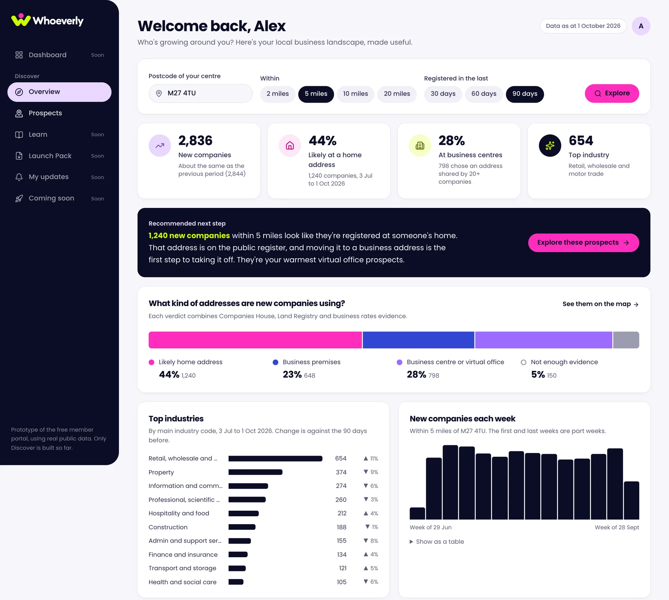This screenshot has height=600, width=669.
Task: Click the Week of 28 Sept chart bar
Action: pyautogui.click(x=631, y=500)
